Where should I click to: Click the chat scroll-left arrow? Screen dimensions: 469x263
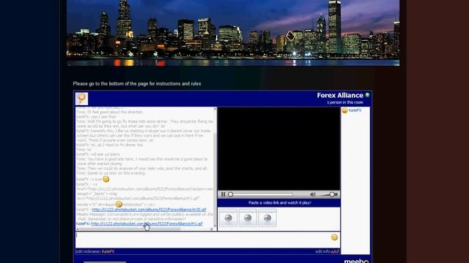coord(78,229)
